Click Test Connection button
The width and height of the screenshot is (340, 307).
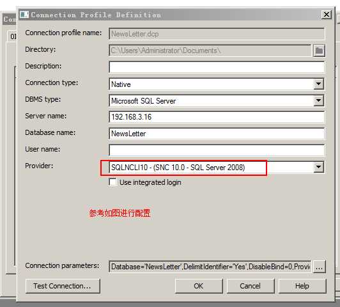coord(63,286)
